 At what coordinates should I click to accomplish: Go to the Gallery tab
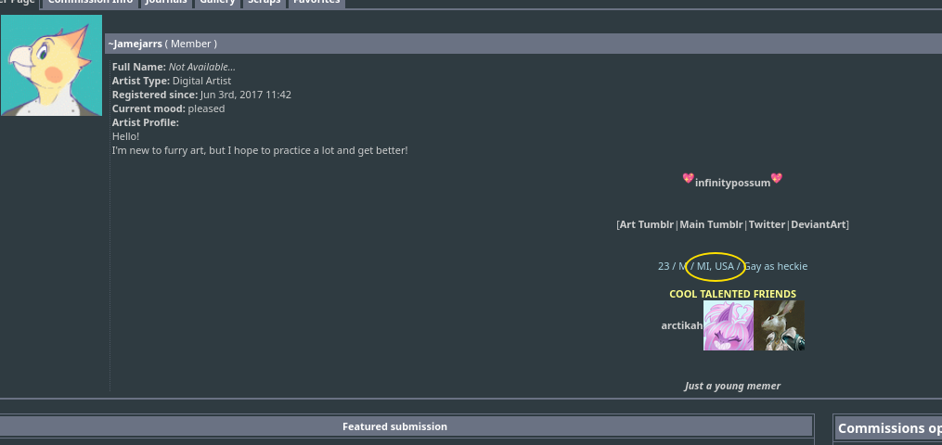(217, 3)
